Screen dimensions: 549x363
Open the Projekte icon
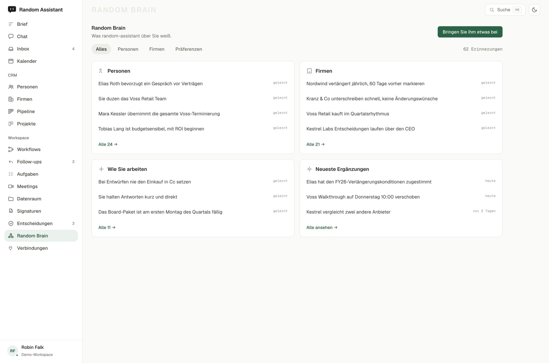[x=11, y=124]
